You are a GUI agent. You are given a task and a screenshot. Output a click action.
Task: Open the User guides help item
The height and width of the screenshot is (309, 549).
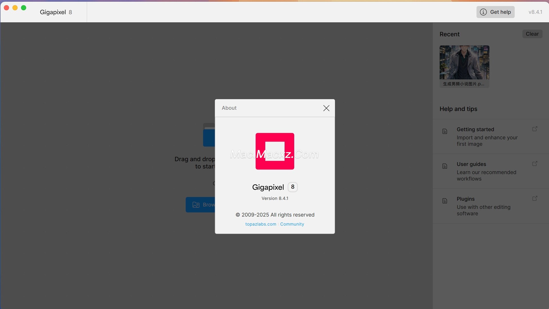pos(491,171)
